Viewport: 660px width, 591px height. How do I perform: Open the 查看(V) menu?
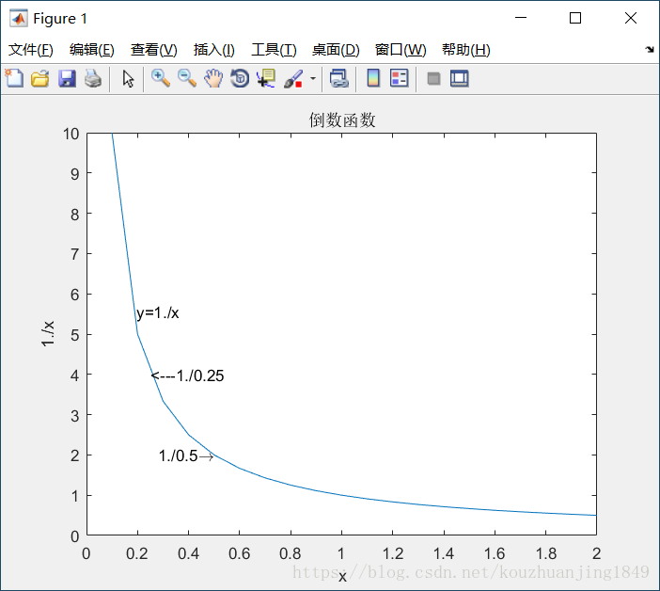coord(153,50)
